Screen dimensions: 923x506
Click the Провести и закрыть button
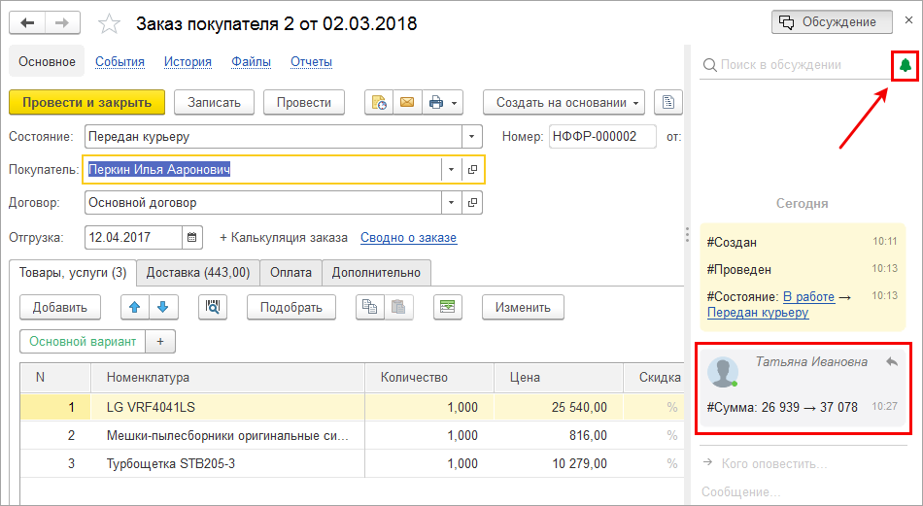pos(86,102)
